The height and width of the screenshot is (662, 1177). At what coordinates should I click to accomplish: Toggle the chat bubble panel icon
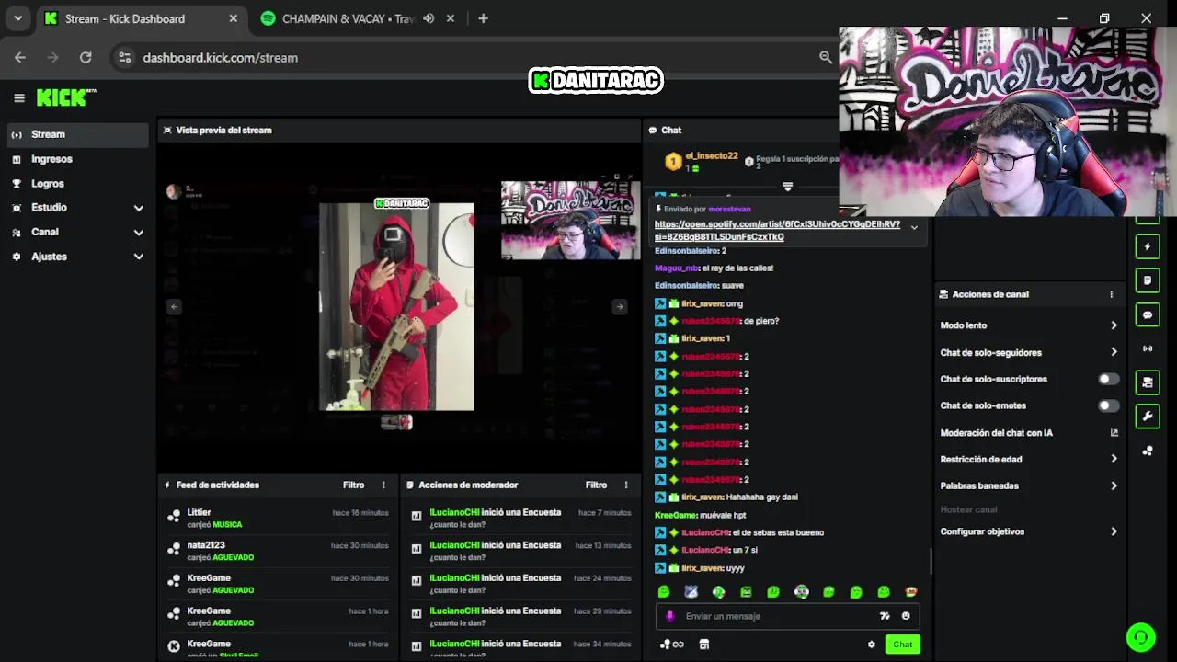click(x=1147, y=314)
